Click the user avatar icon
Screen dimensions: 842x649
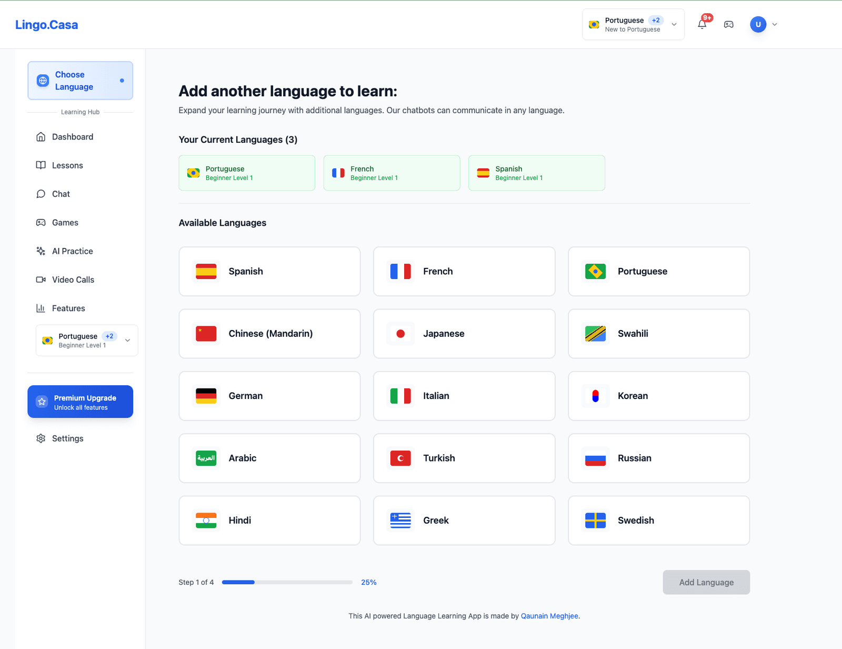click(758, 24)
